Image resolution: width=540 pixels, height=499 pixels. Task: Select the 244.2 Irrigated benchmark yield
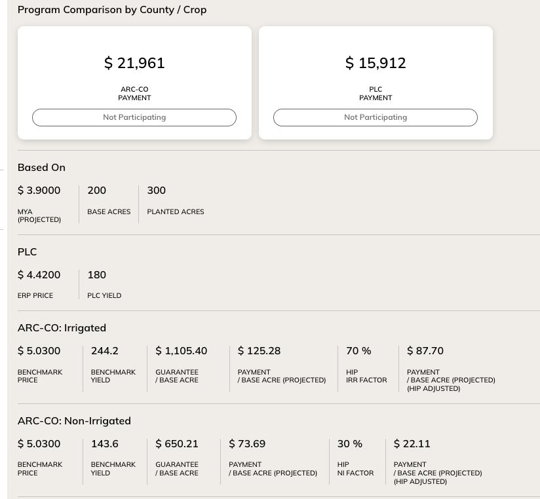105,351
